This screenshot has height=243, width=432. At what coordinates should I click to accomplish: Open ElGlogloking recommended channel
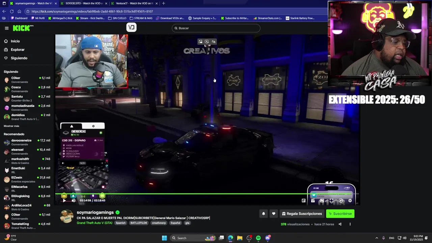pyautogui.click(x=27, y=198)
